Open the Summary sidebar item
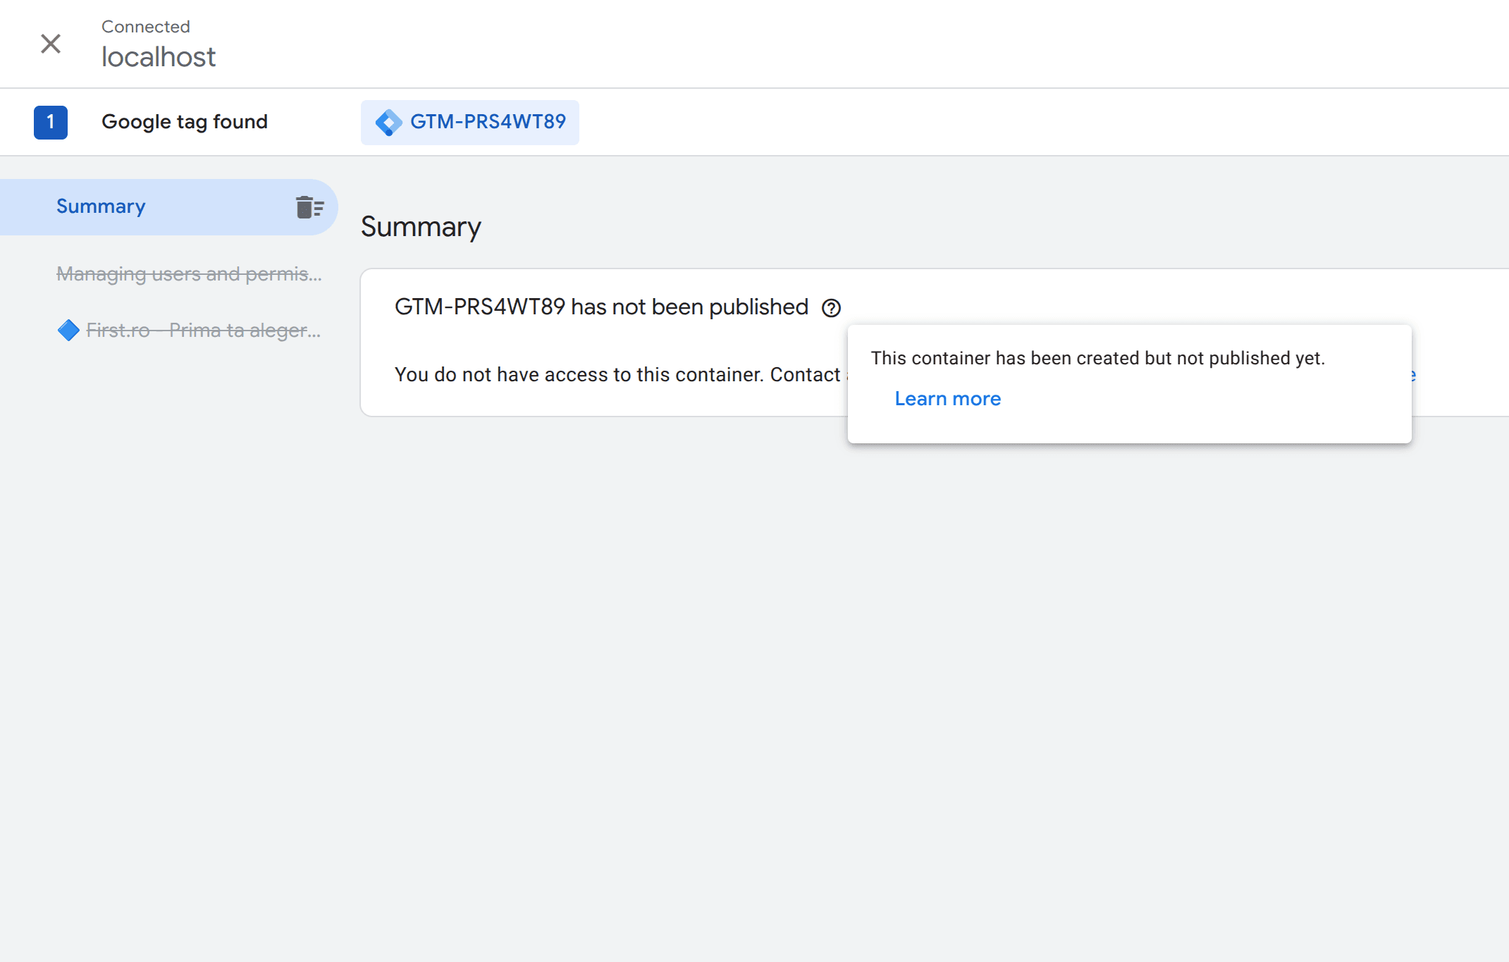Screen dimensions: 1509x962 169,206
